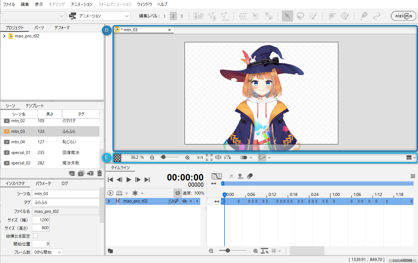
Task: Set 編集レベル to 1
Action: (x=165, y=16)
